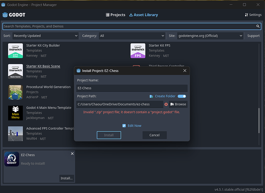Click the Cancel button
Screen dimensions: 265x193
pyautogui.click(x=154, y=135)
